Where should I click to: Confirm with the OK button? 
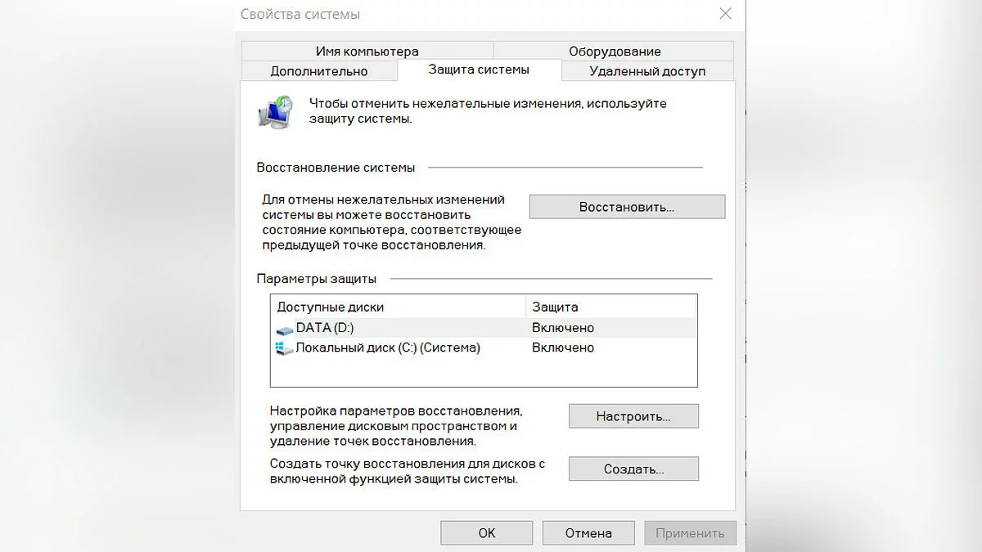click(x=487, y=533)
